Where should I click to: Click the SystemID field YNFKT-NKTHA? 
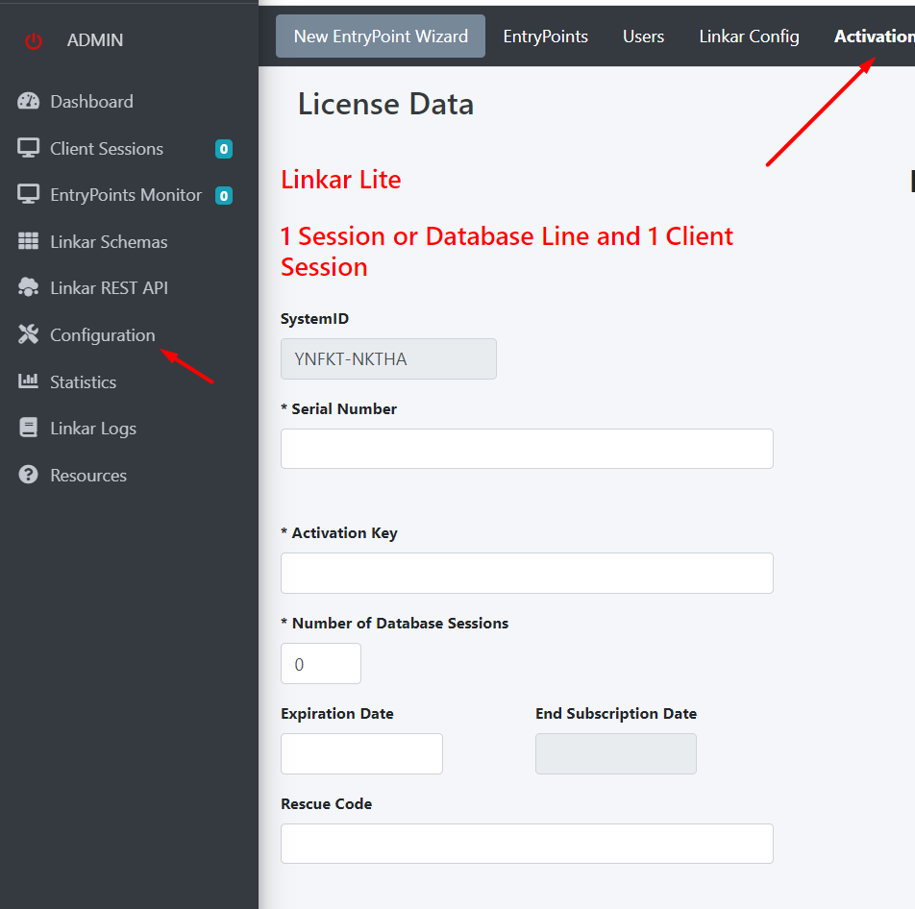pos(388,358)
